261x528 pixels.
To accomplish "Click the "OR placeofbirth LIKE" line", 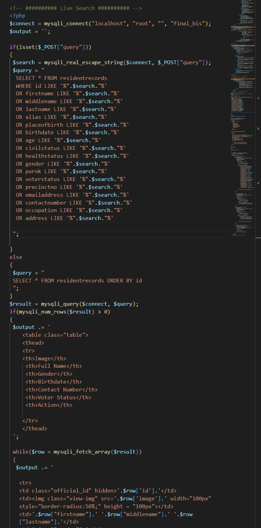I will pyautogui.click(x=72, y=125).
